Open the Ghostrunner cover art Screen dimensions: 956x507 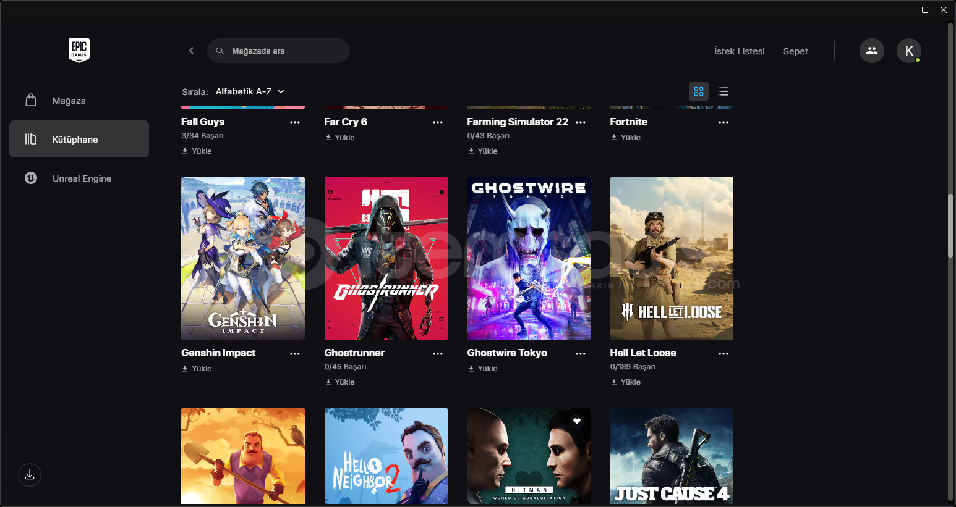[386, 258]
